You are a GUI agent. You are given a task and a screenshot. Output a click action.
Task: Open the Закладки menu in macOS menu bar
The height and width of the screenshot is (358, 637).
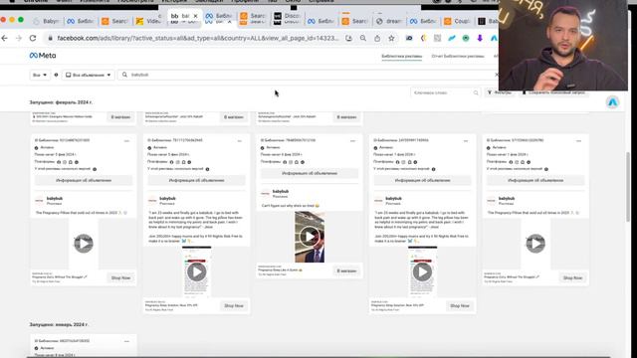[x=209, y=2]
